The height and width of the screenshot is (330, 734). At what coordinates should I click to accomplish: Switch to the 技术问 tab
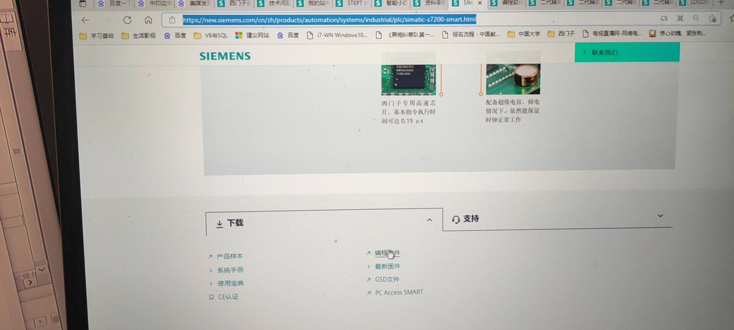274,3
